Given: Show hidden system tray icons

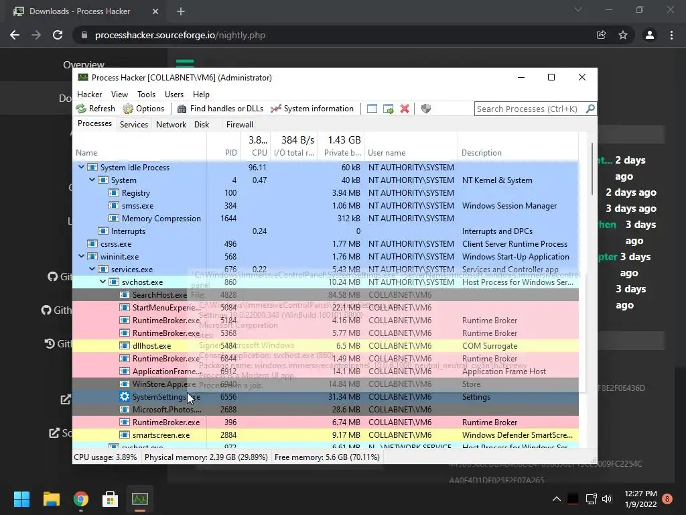Looking at the screenshot, I should pyautogui.click(x=557, y=499).
